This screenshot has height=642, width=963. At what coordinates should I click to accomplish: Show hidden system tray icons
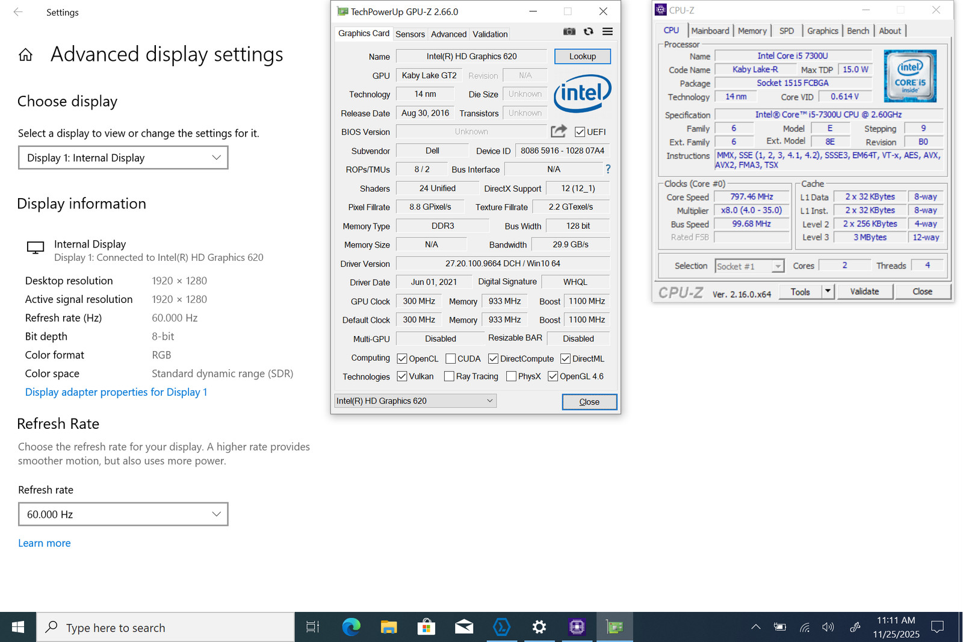point(756,627)
